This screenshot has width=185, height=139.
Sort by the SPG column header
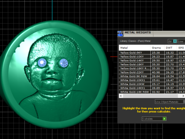[x=181, y=48]
